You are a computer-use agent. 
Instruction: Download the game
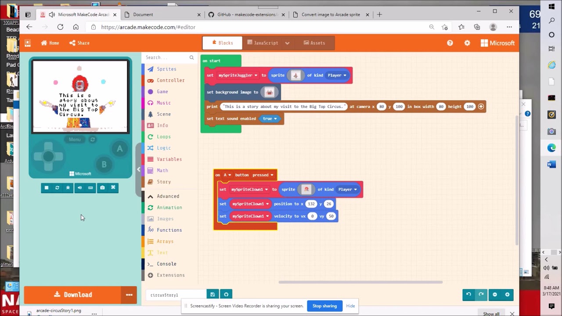pos(72,295)
